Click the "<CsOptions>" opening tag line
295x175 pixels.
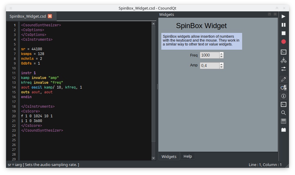(32, 30)
